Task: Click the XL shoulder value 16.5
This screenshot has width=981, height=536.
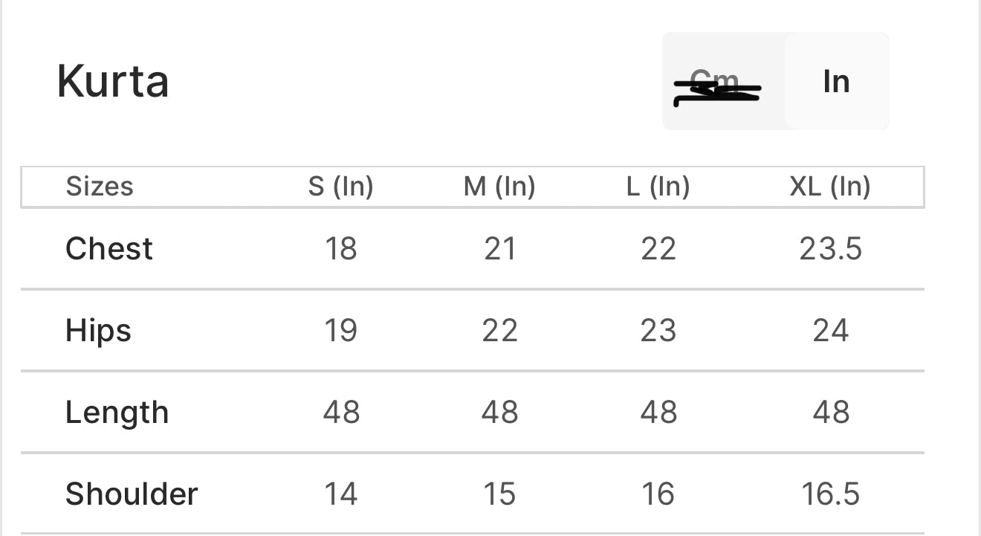Action: click(x=830, y=494)
